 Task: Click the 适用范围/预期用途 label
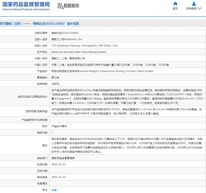[x=37, y=111]
